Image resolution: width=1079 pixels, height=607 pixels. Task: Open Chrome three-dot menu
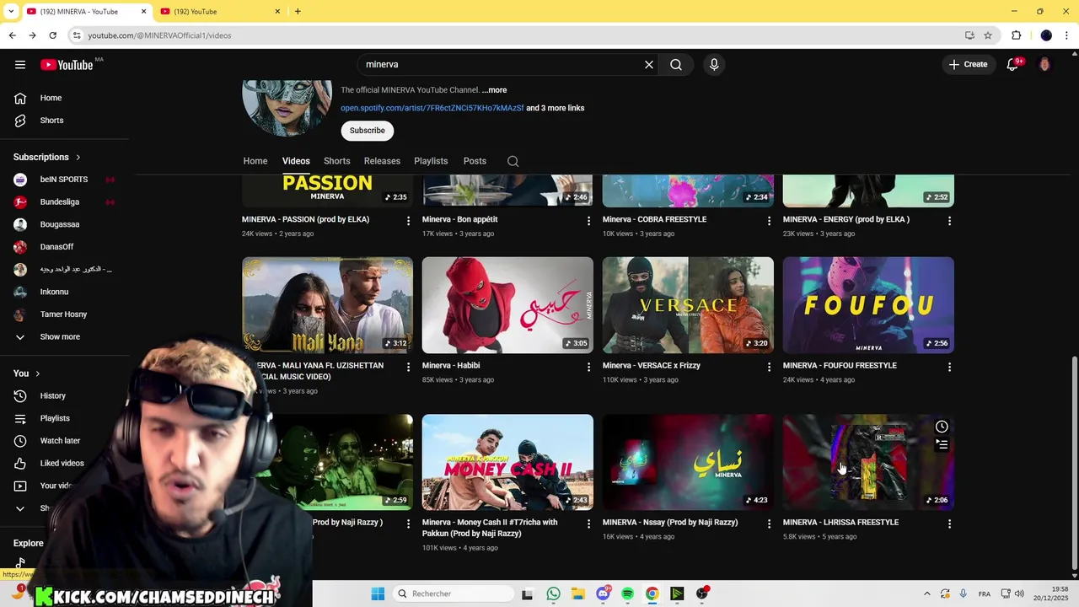1067,35
